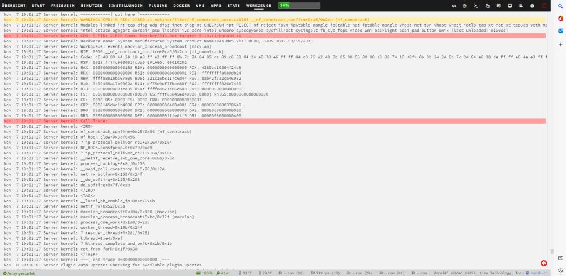Open the VMS tab

click(x=200, y=6)
